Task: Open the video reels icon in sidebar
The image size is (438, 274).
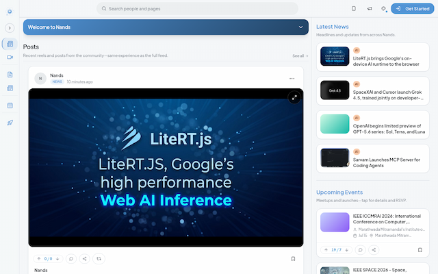Action: click(x=10, y=58)
